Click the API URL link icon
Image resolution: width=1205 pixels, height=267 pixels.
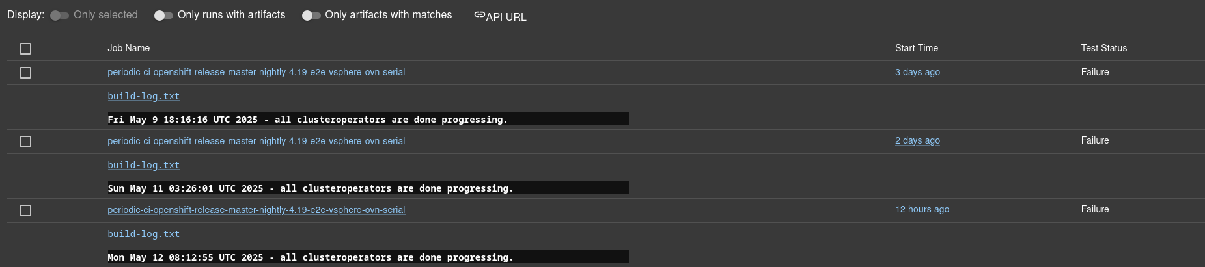pyautogui.click(x=480, y=15)
